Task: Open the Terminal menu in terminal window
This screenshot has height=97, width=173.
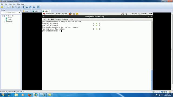Action: (x=65, y=19)
